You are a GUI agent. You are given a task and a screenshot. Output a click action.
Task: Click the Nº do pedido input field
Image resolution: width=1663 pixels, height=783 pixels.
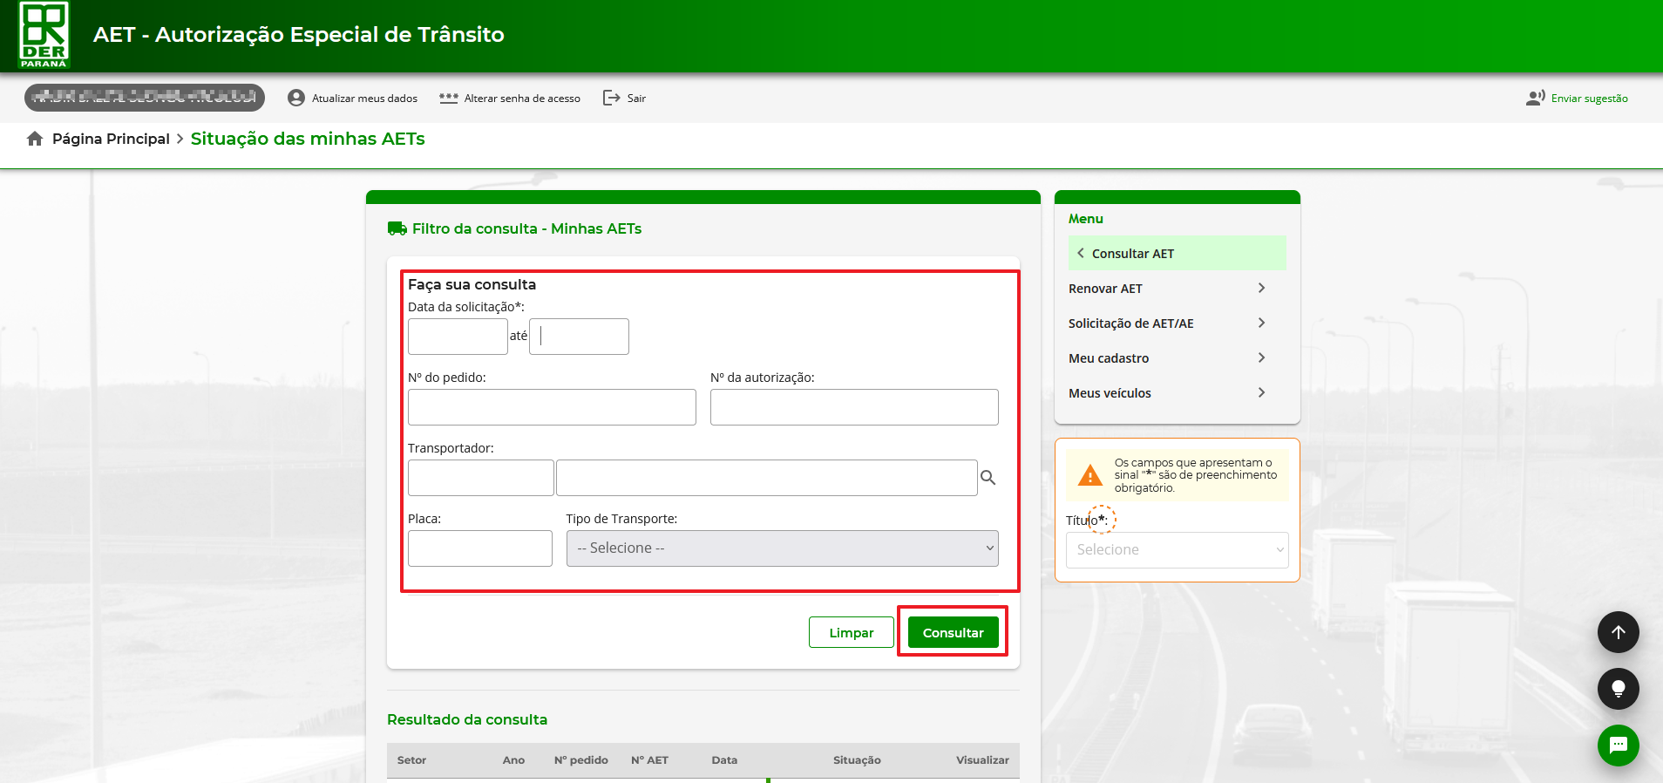pos(552,407)
